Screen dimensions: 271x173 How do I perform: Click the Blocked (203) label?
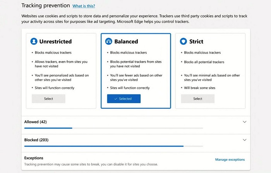(x=36, y=140)
